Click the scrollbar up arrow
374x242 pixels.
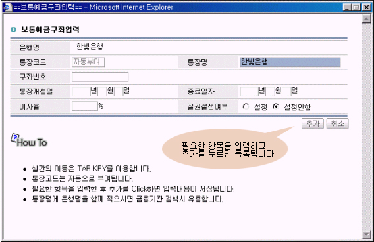pos(366,19)
